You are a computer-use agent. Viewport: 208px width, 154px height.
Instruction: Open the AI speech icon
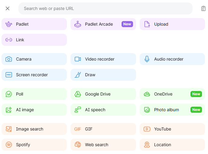(78, 110)
